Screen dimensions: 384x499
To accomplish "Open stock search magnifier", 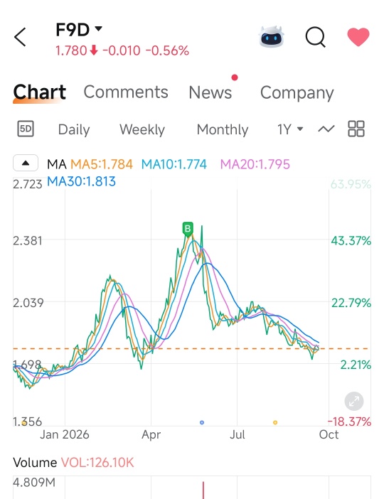I will (x=315, y=37).
